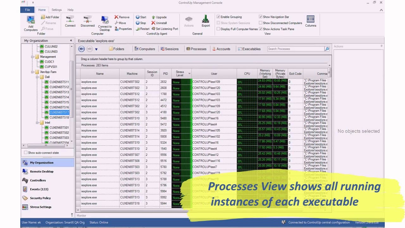Switch to Settings ribbon tab
405x228 pixels.
coord(57,10)
